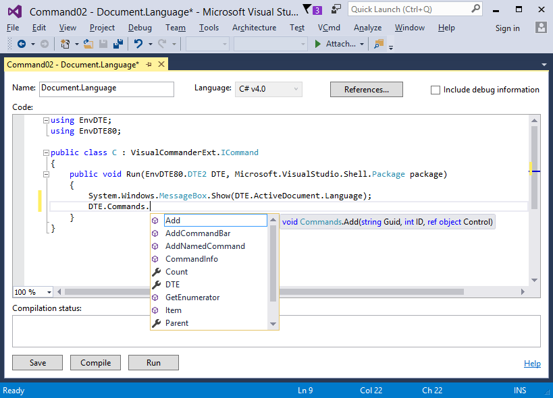The height and width of the screenshot is (398, 553).
Task: Open the VCmd menu
Action: pos(329,28)
